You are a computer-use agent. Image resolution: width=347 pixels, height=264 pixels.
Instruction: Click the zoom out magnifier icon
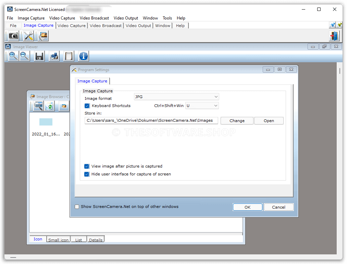click(x=25, y=56)
